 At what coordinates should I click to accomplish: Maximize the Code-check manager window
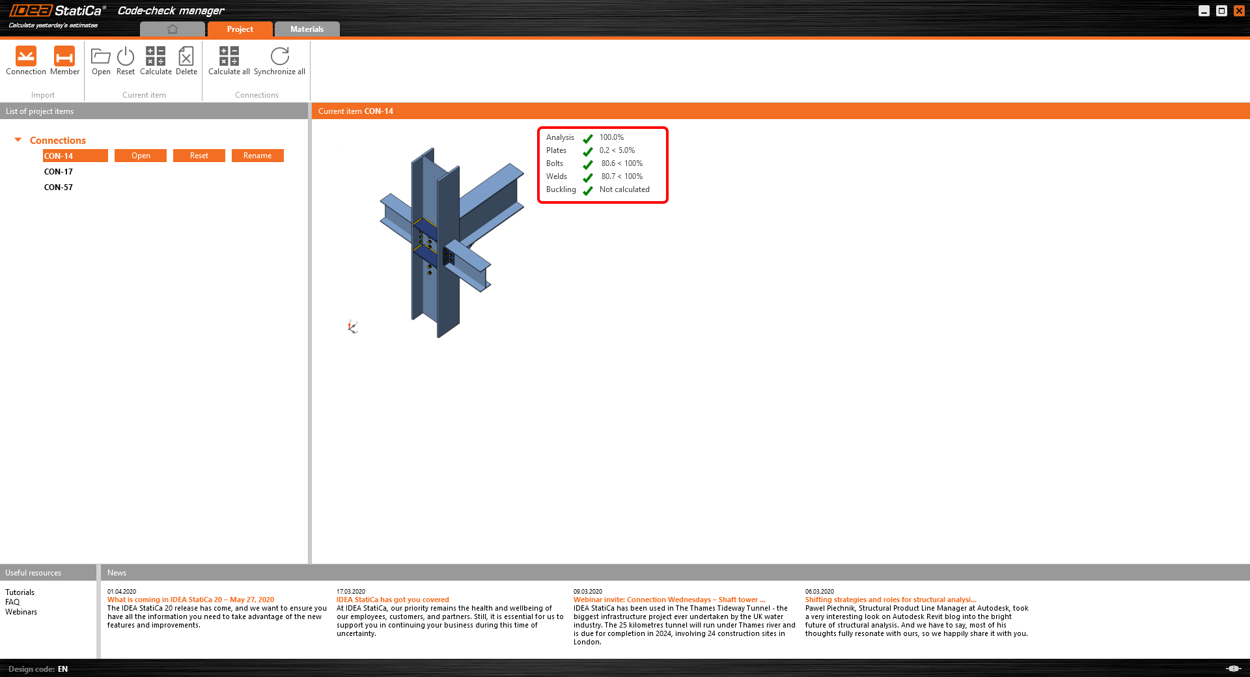[x=1222, y=10]
